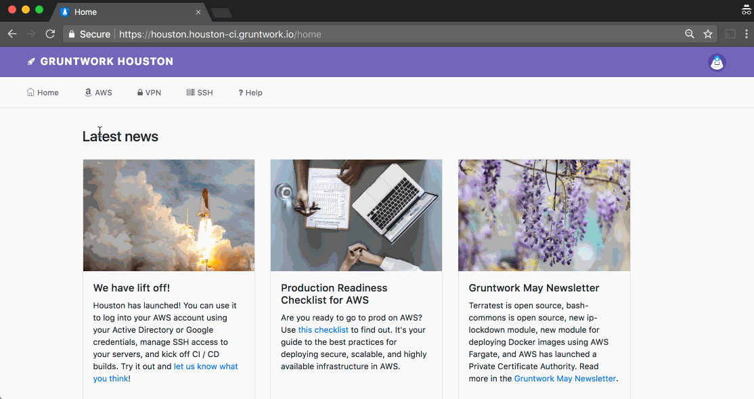Screen dimensions: 754x399
Task: Click the purple wisteria flowers image
Action: 544,215
